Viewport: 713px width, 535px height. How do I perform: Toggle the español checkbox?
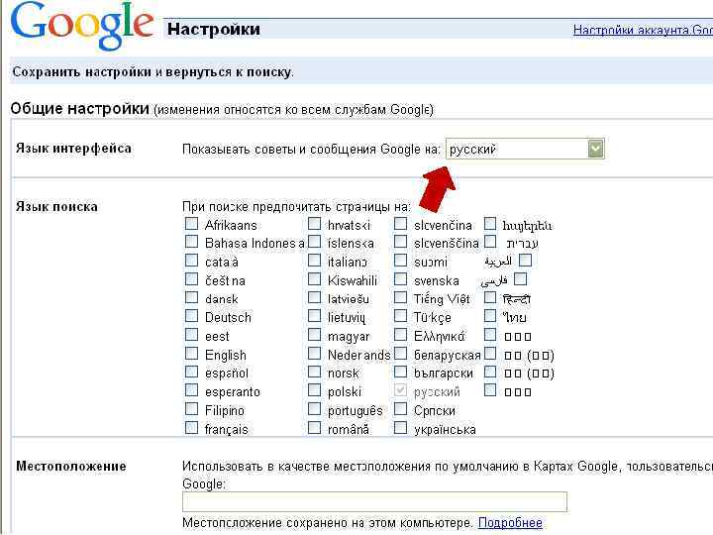[191, 373]
